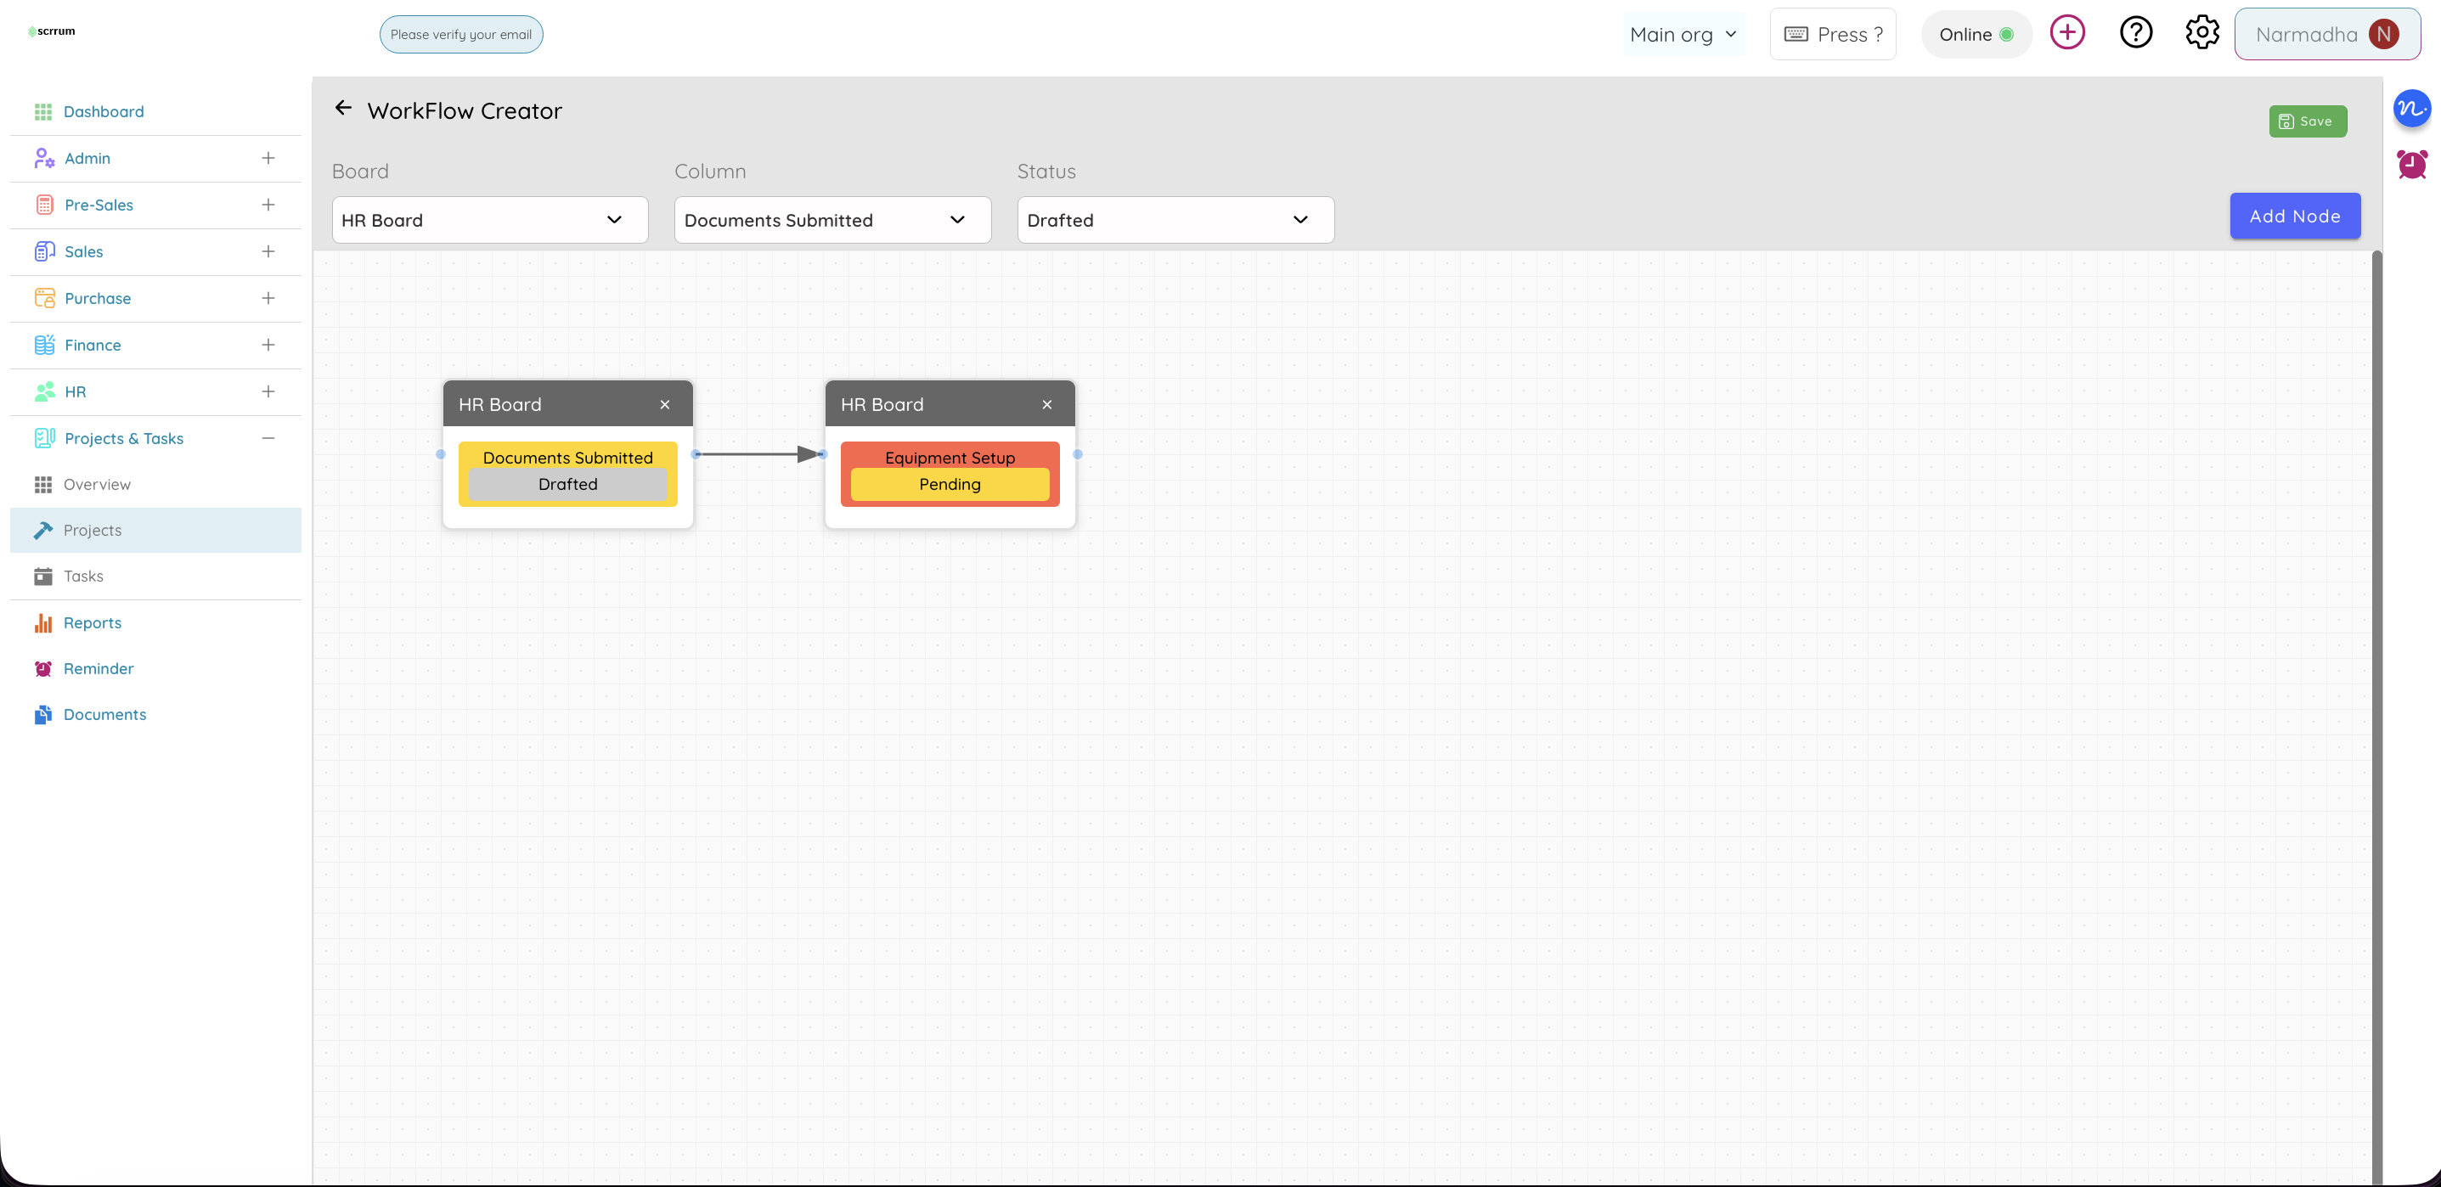
Task: Open the alarm clock floating icon on the right
Action: tap(2414, 163)
